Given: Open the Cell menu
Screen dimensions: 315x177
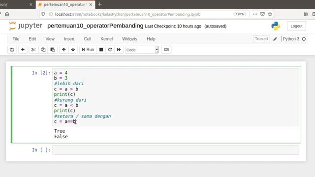Looking at the screenshot, I should (88, 39).
